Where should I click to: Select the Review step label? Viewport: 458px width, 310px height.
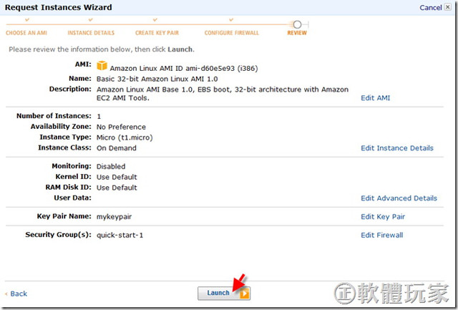tap(297, 33)
